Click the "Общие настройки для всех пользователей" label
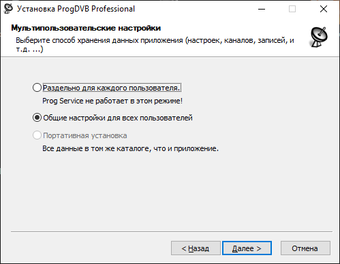 pos(118,118)
